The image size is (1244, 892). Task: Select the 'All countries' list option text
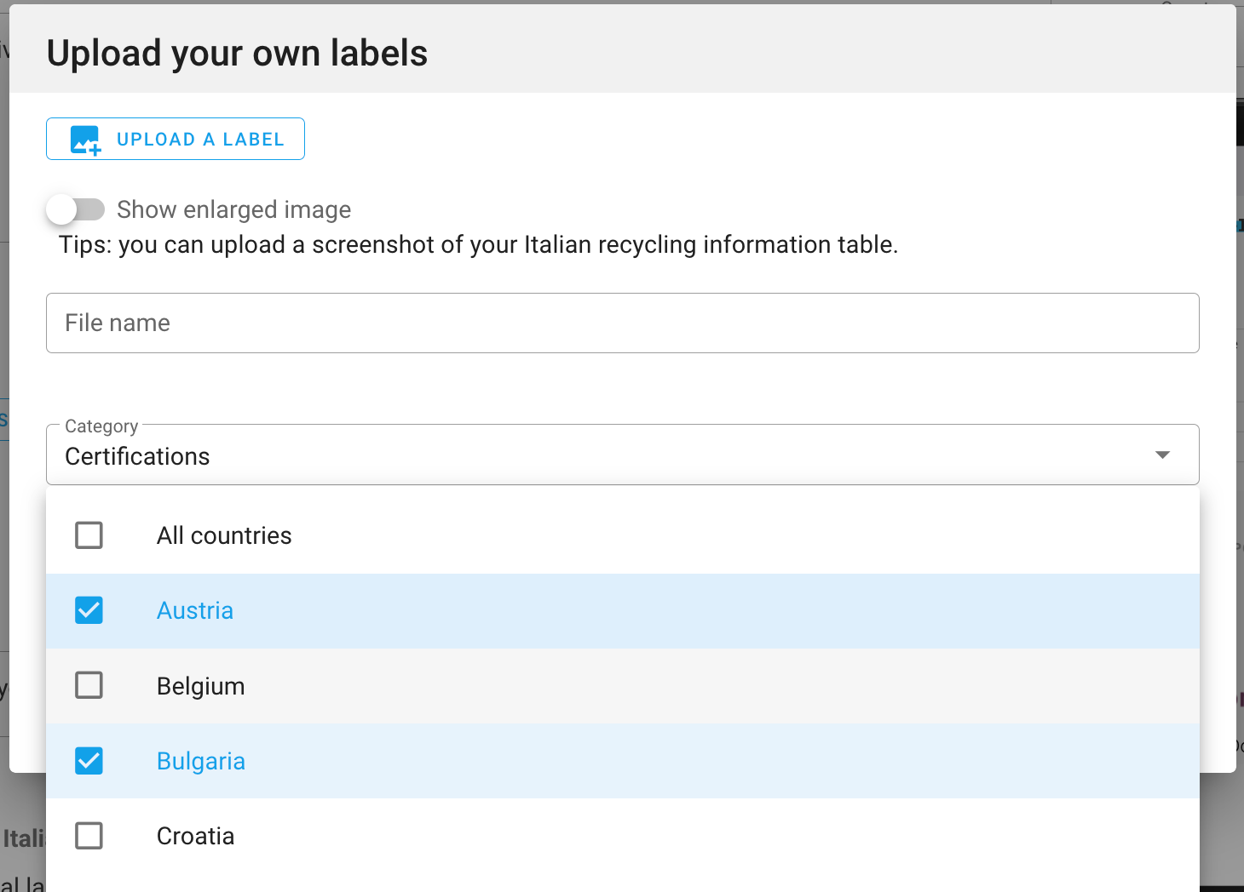224,535
